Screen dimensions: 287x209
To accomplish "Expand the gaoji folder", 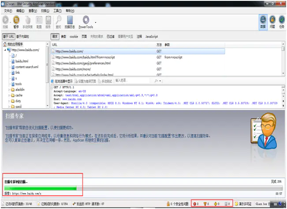I will point(9,106).
